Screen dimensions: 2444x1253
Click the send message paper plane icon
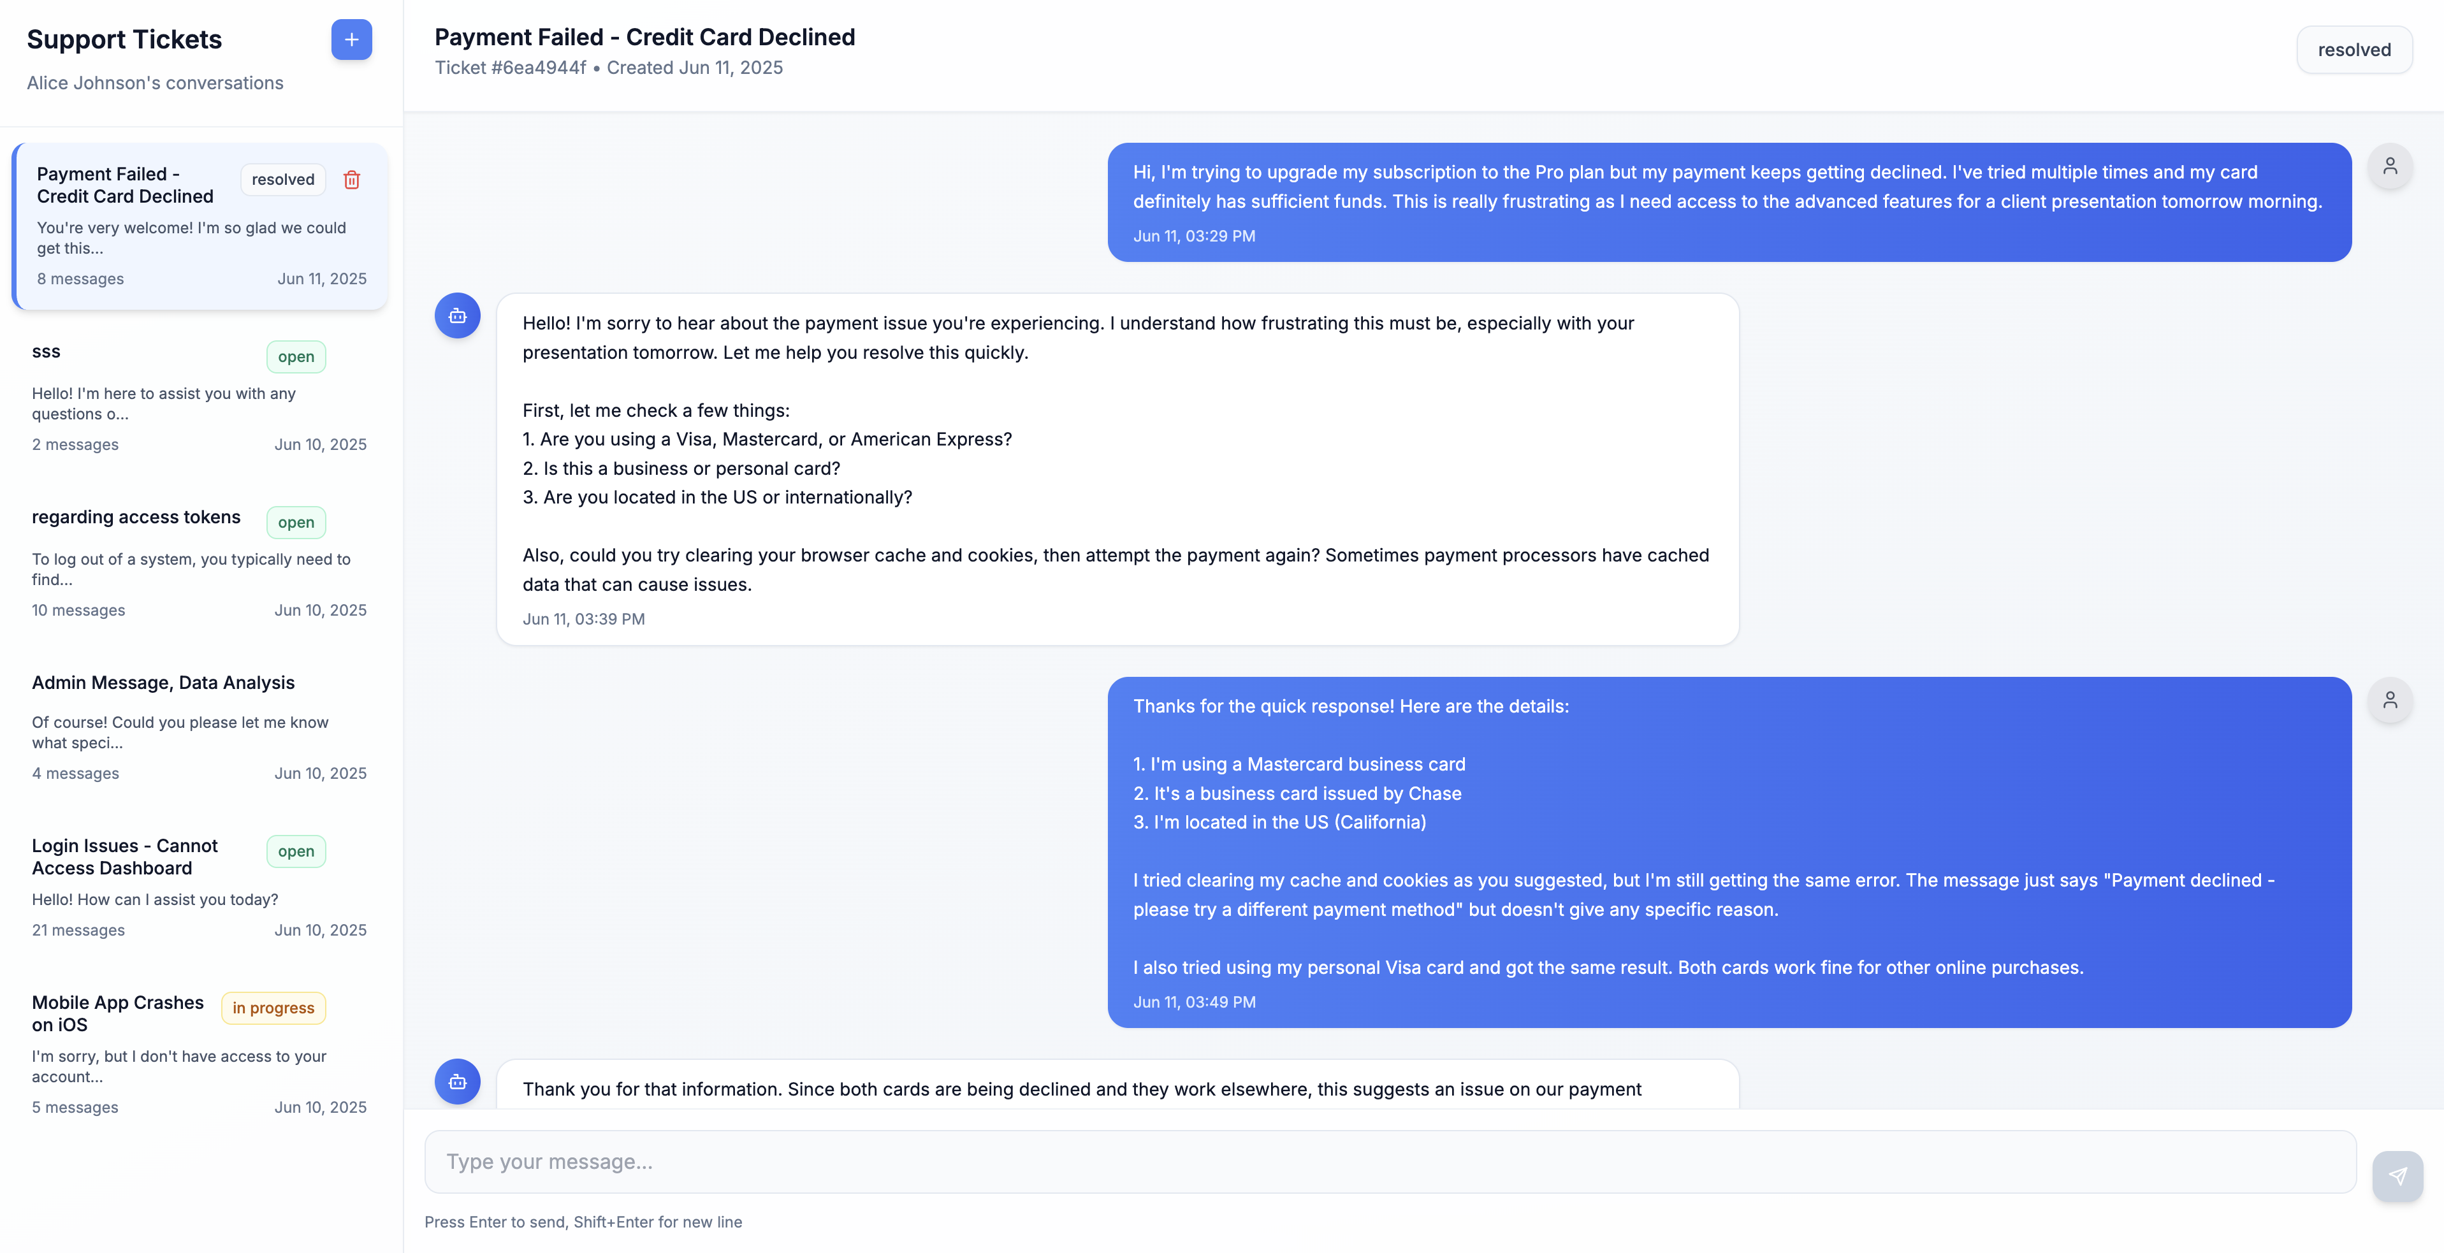tap(2397, 1176)
